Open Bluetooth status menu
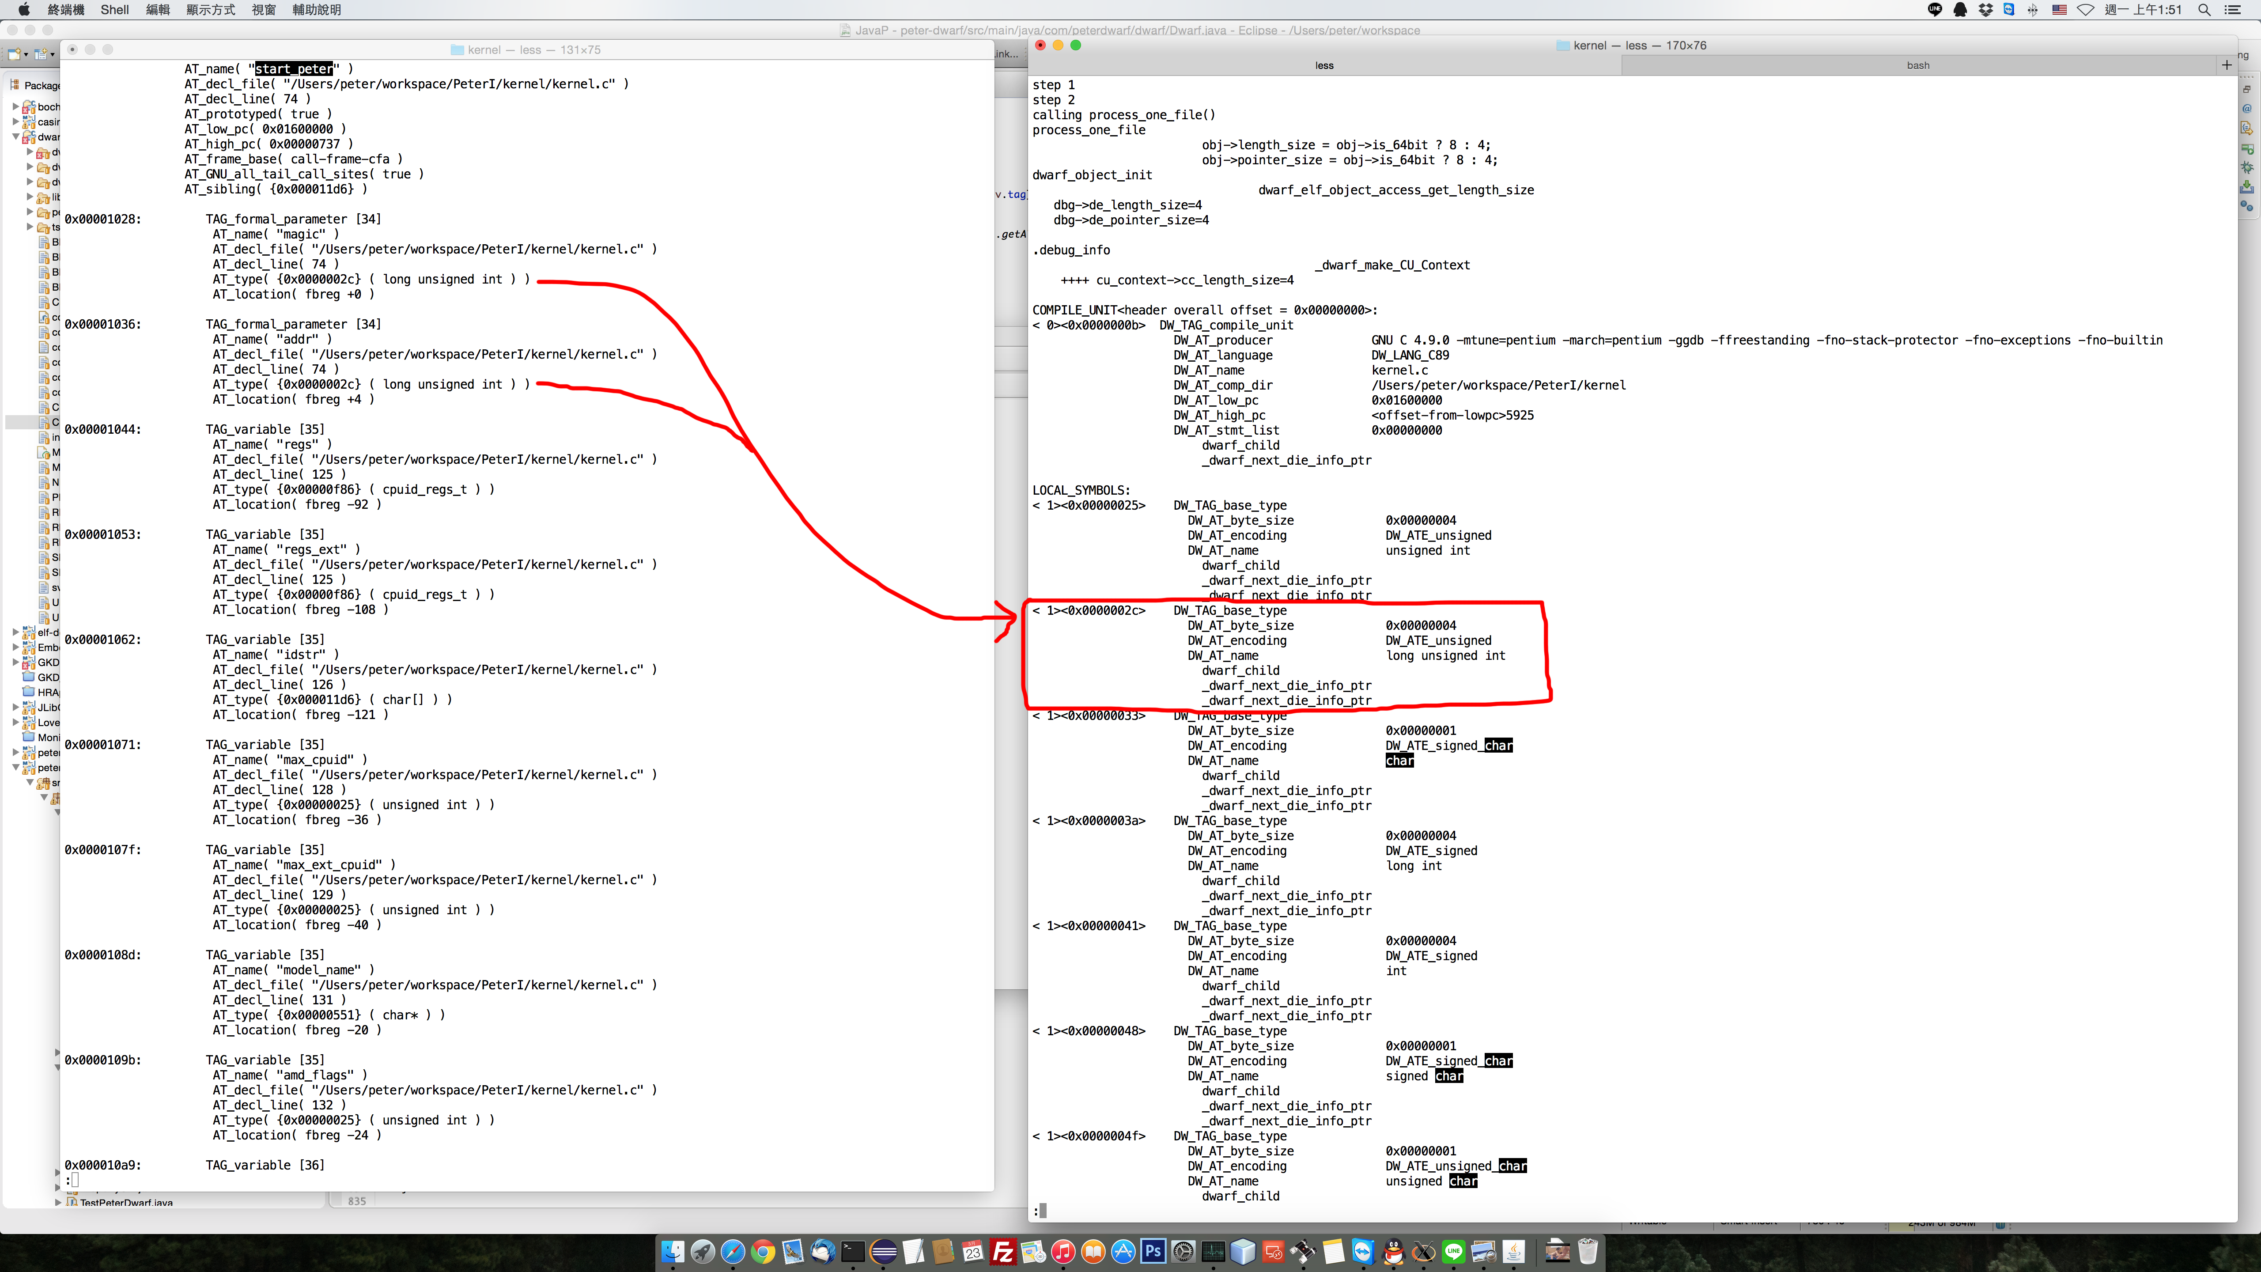2261x1272 pixels. coord(2033,10)
